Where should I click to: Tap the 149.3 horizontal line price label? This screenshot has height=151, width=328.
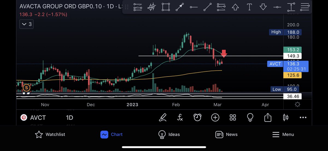293,56
